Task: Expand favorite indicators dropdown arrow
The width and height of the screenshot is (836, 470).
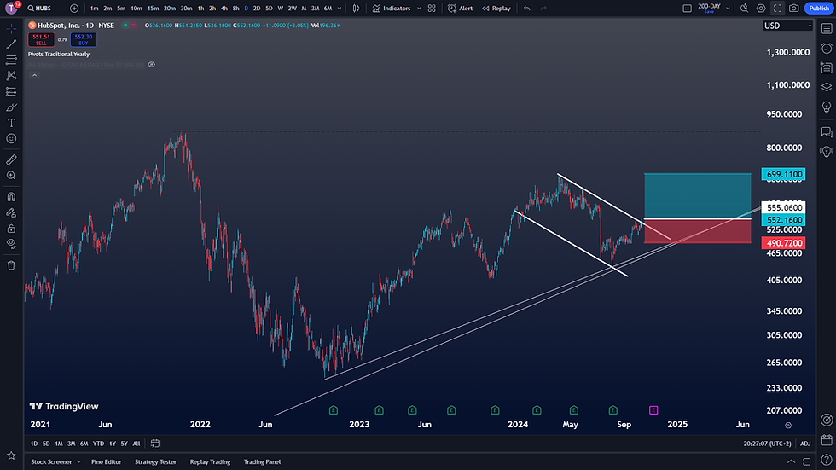Action: coord(419,8)
